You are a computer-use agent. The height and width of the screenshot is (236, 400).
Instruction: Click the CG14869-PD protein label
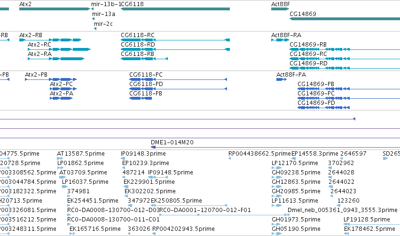click(x=316, y=103)
